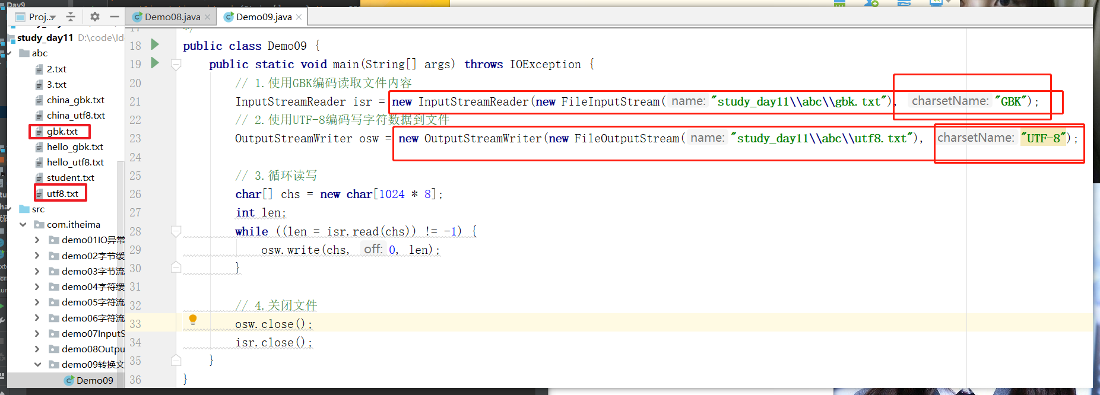This screenshot has height=395, width=1100.
Task: Fold the main method at line 19
Action: (176, 64)
